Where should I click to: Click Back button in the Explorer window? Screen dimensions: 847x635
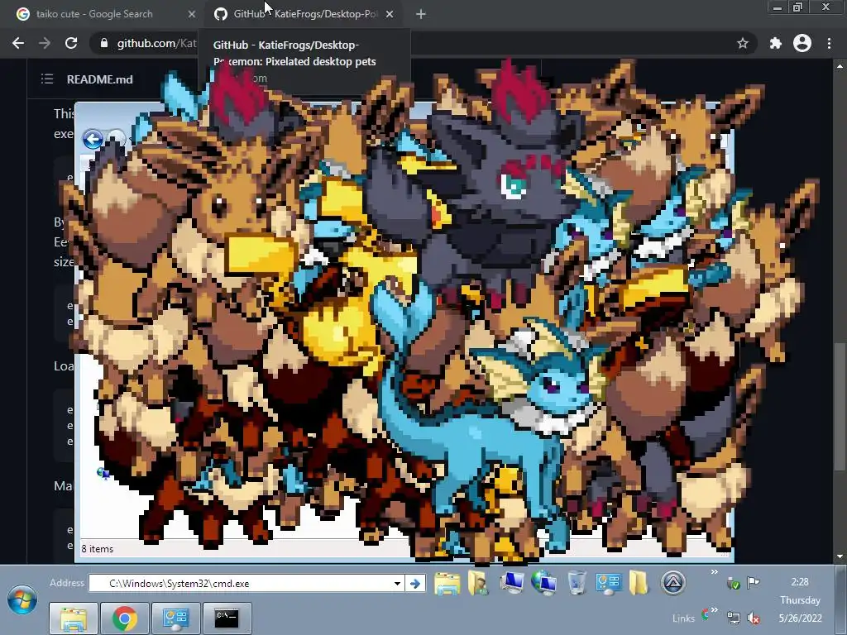tap(93, 139)
